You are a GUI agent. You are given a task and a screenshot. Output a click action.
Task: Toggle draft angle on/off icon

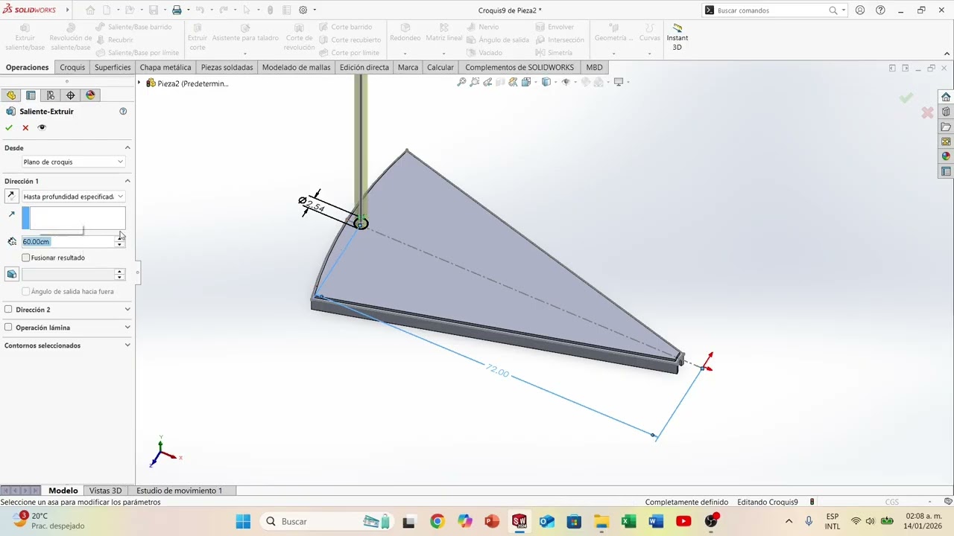pyautogui.click(x=11, y=274)
